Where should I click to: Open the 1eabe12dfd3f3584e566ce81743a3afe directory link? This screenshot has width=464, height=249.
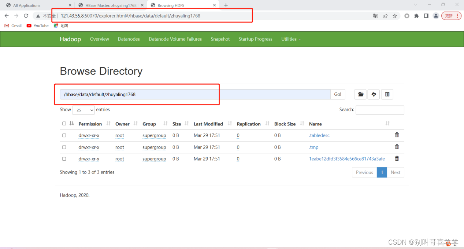click(347, 159)
